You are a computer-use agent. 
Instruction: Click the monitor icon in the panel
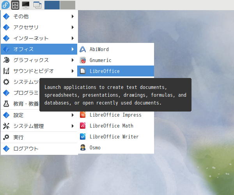tap(26, 5)
